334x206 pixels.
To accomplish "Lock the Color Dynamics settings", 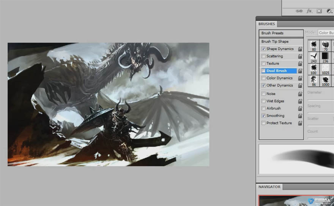I will (300, 78).
